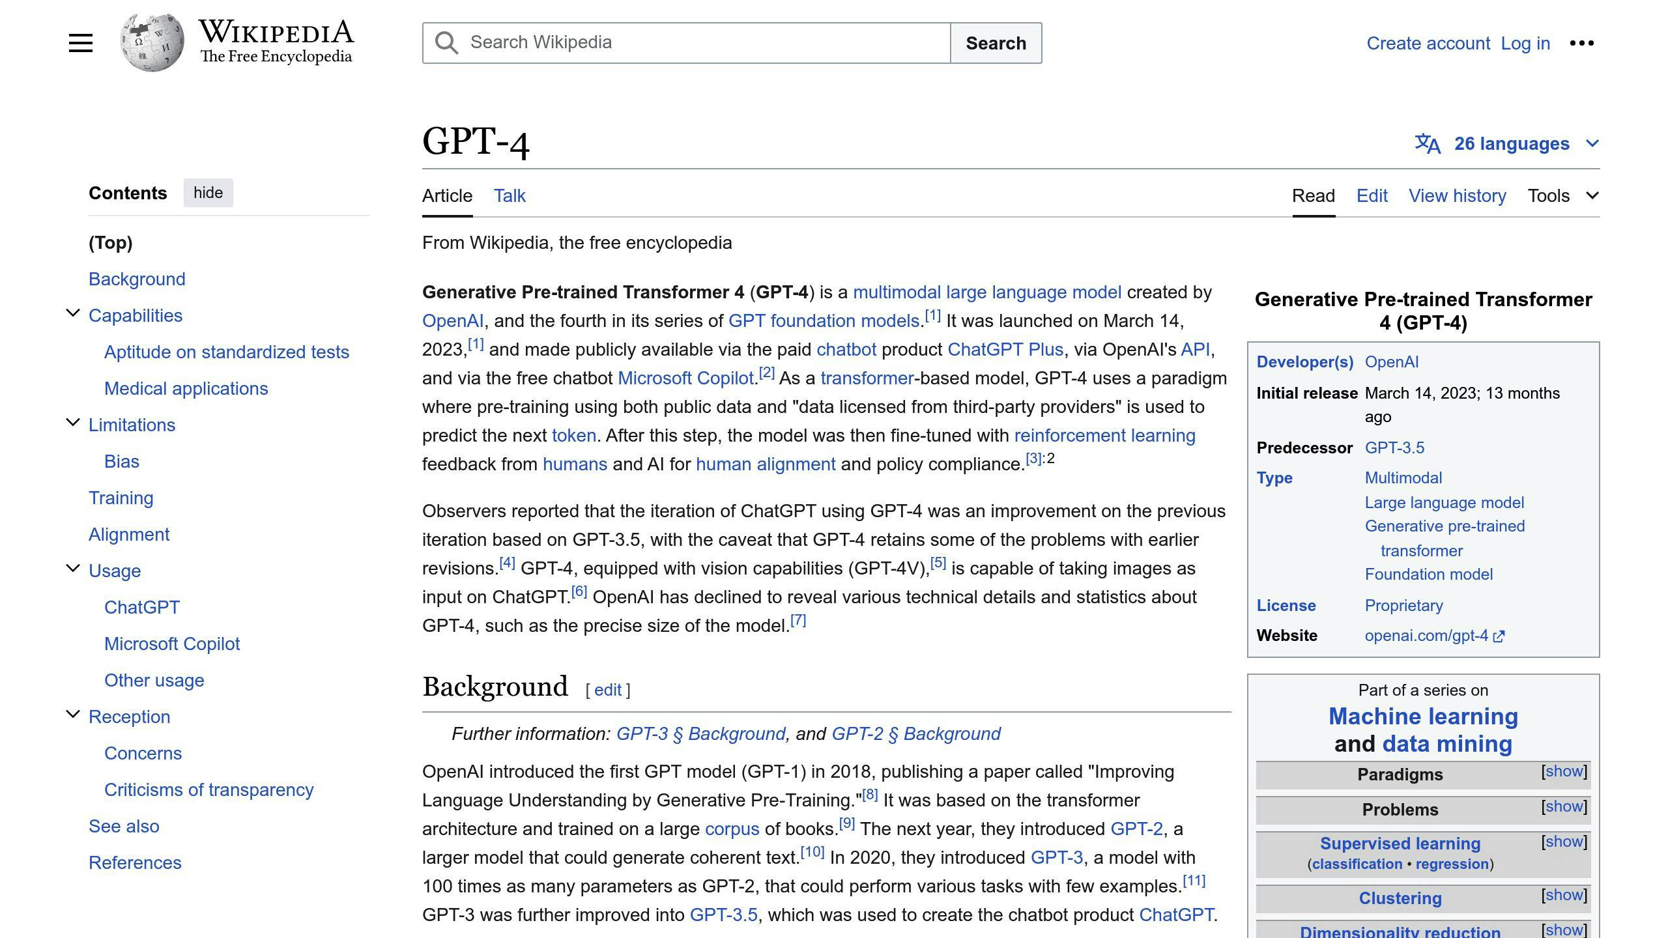Screen dimensions: 1668x938
Task: Hide the Contents sidebar
Action: [208, 193]
